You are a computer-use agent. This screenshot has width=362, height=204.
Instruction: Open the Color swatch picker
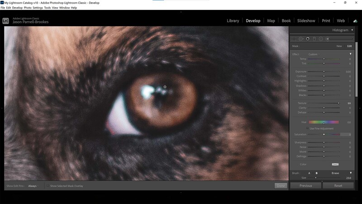(335, 164)
